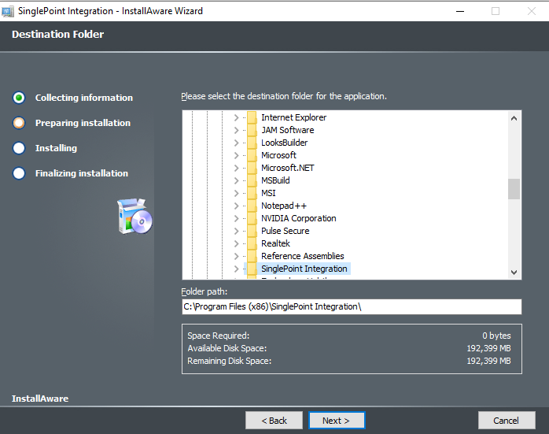Click the Available Disk Space value 192,399 MB

pos(488,348)
